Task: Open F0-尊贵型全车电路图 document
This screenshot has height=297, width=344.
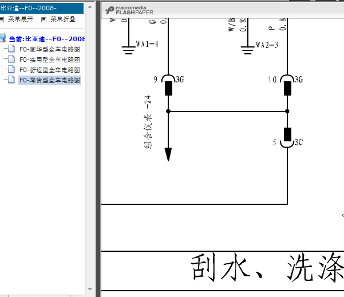Action: click(x=50, y=80)
